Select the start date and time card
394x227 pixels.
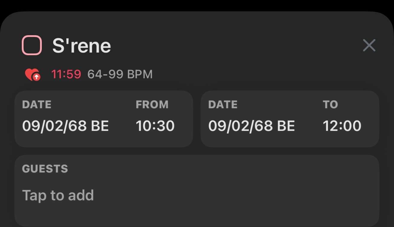tap(104, 119)
